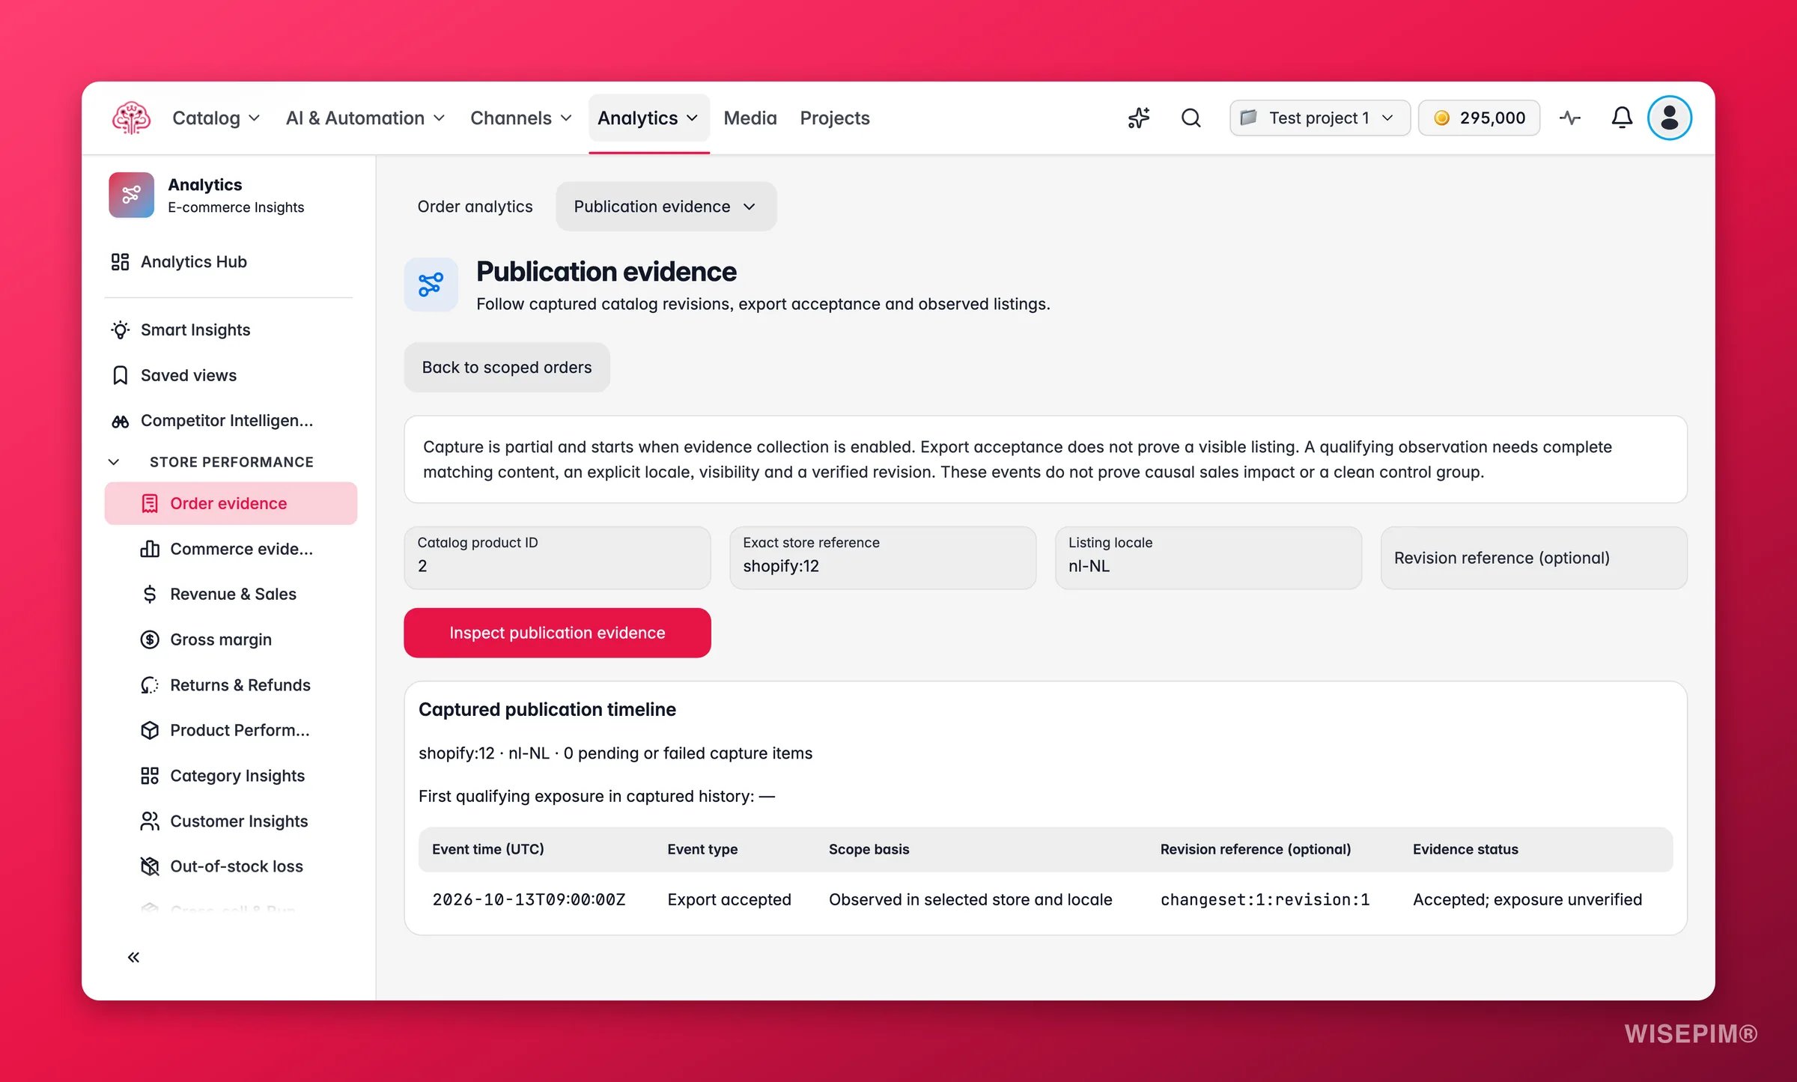Open the notifications bell
This screenshot has width=1797, height=1082.
tap(1622, 118)
